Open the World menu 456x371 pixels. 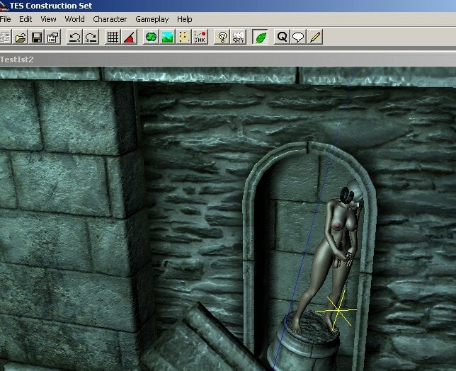(74, 19)
